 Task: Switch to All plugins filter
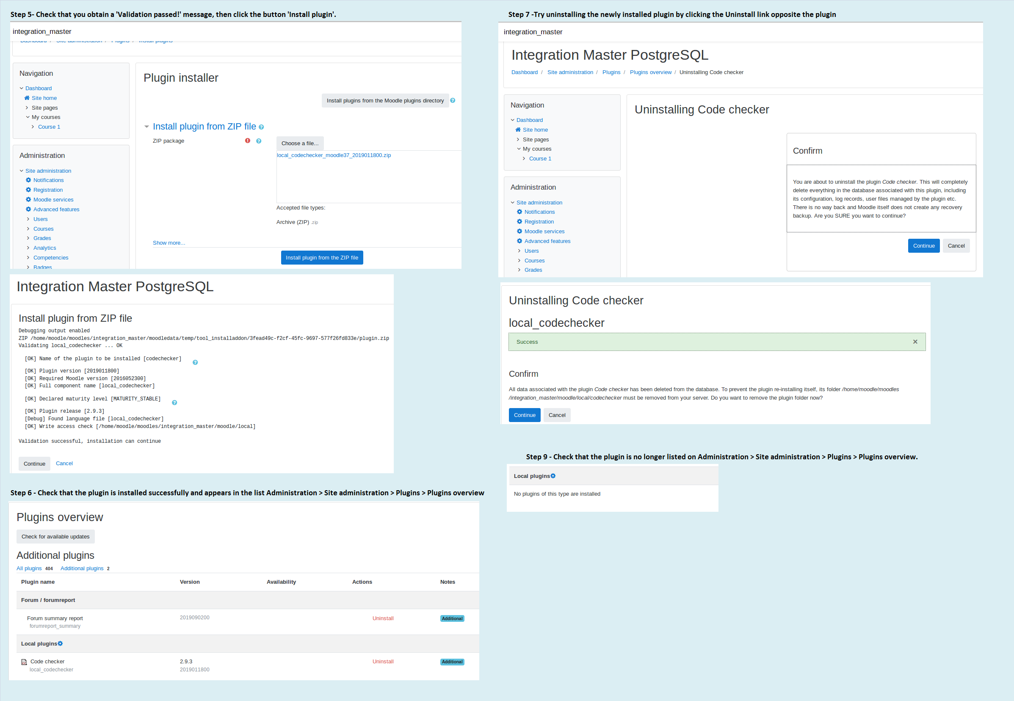(29, 569)
